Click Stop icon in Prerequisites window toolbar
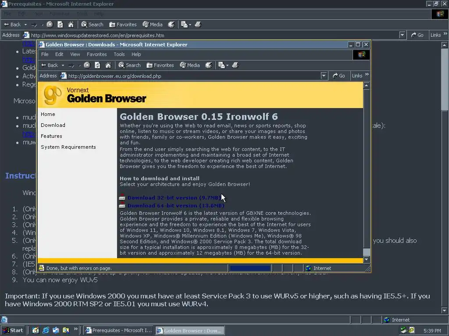 coord(50,24)
